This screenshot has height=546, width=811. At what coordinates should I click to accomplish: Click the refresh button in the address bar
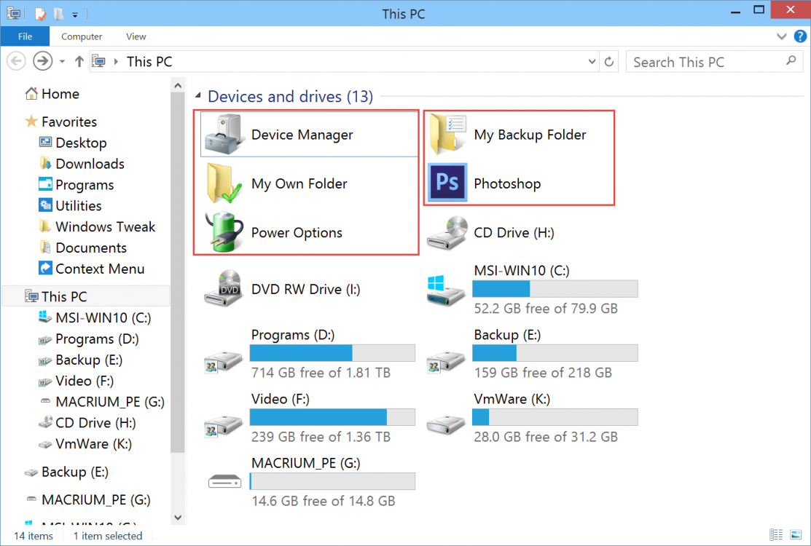(x=609, y=61)
